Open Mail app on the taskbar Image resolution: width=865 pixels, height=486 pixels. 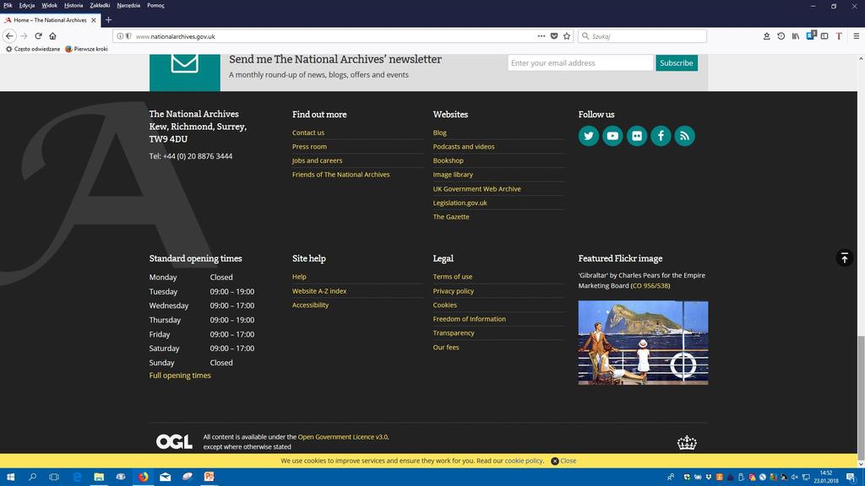[165, 477]
